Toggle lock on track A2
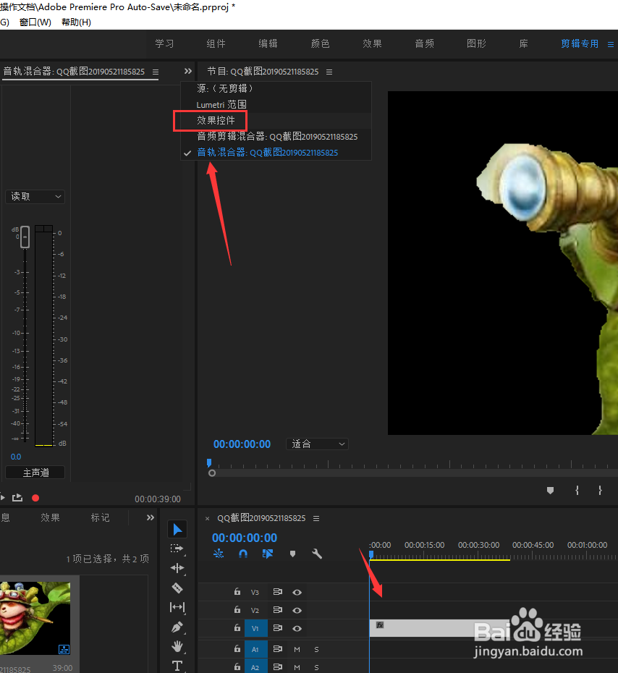 point(237,666)
